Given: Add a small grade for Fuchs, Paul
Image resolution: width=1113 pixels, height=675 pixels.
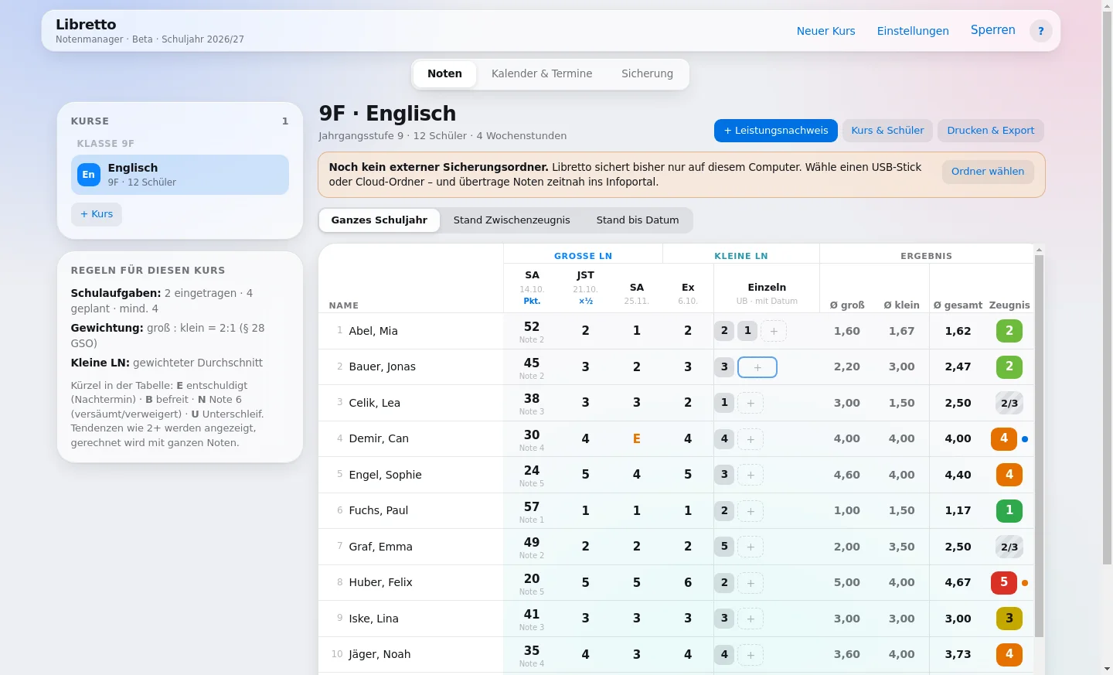Looking at the screenshot, I should [x=751, y=511].
